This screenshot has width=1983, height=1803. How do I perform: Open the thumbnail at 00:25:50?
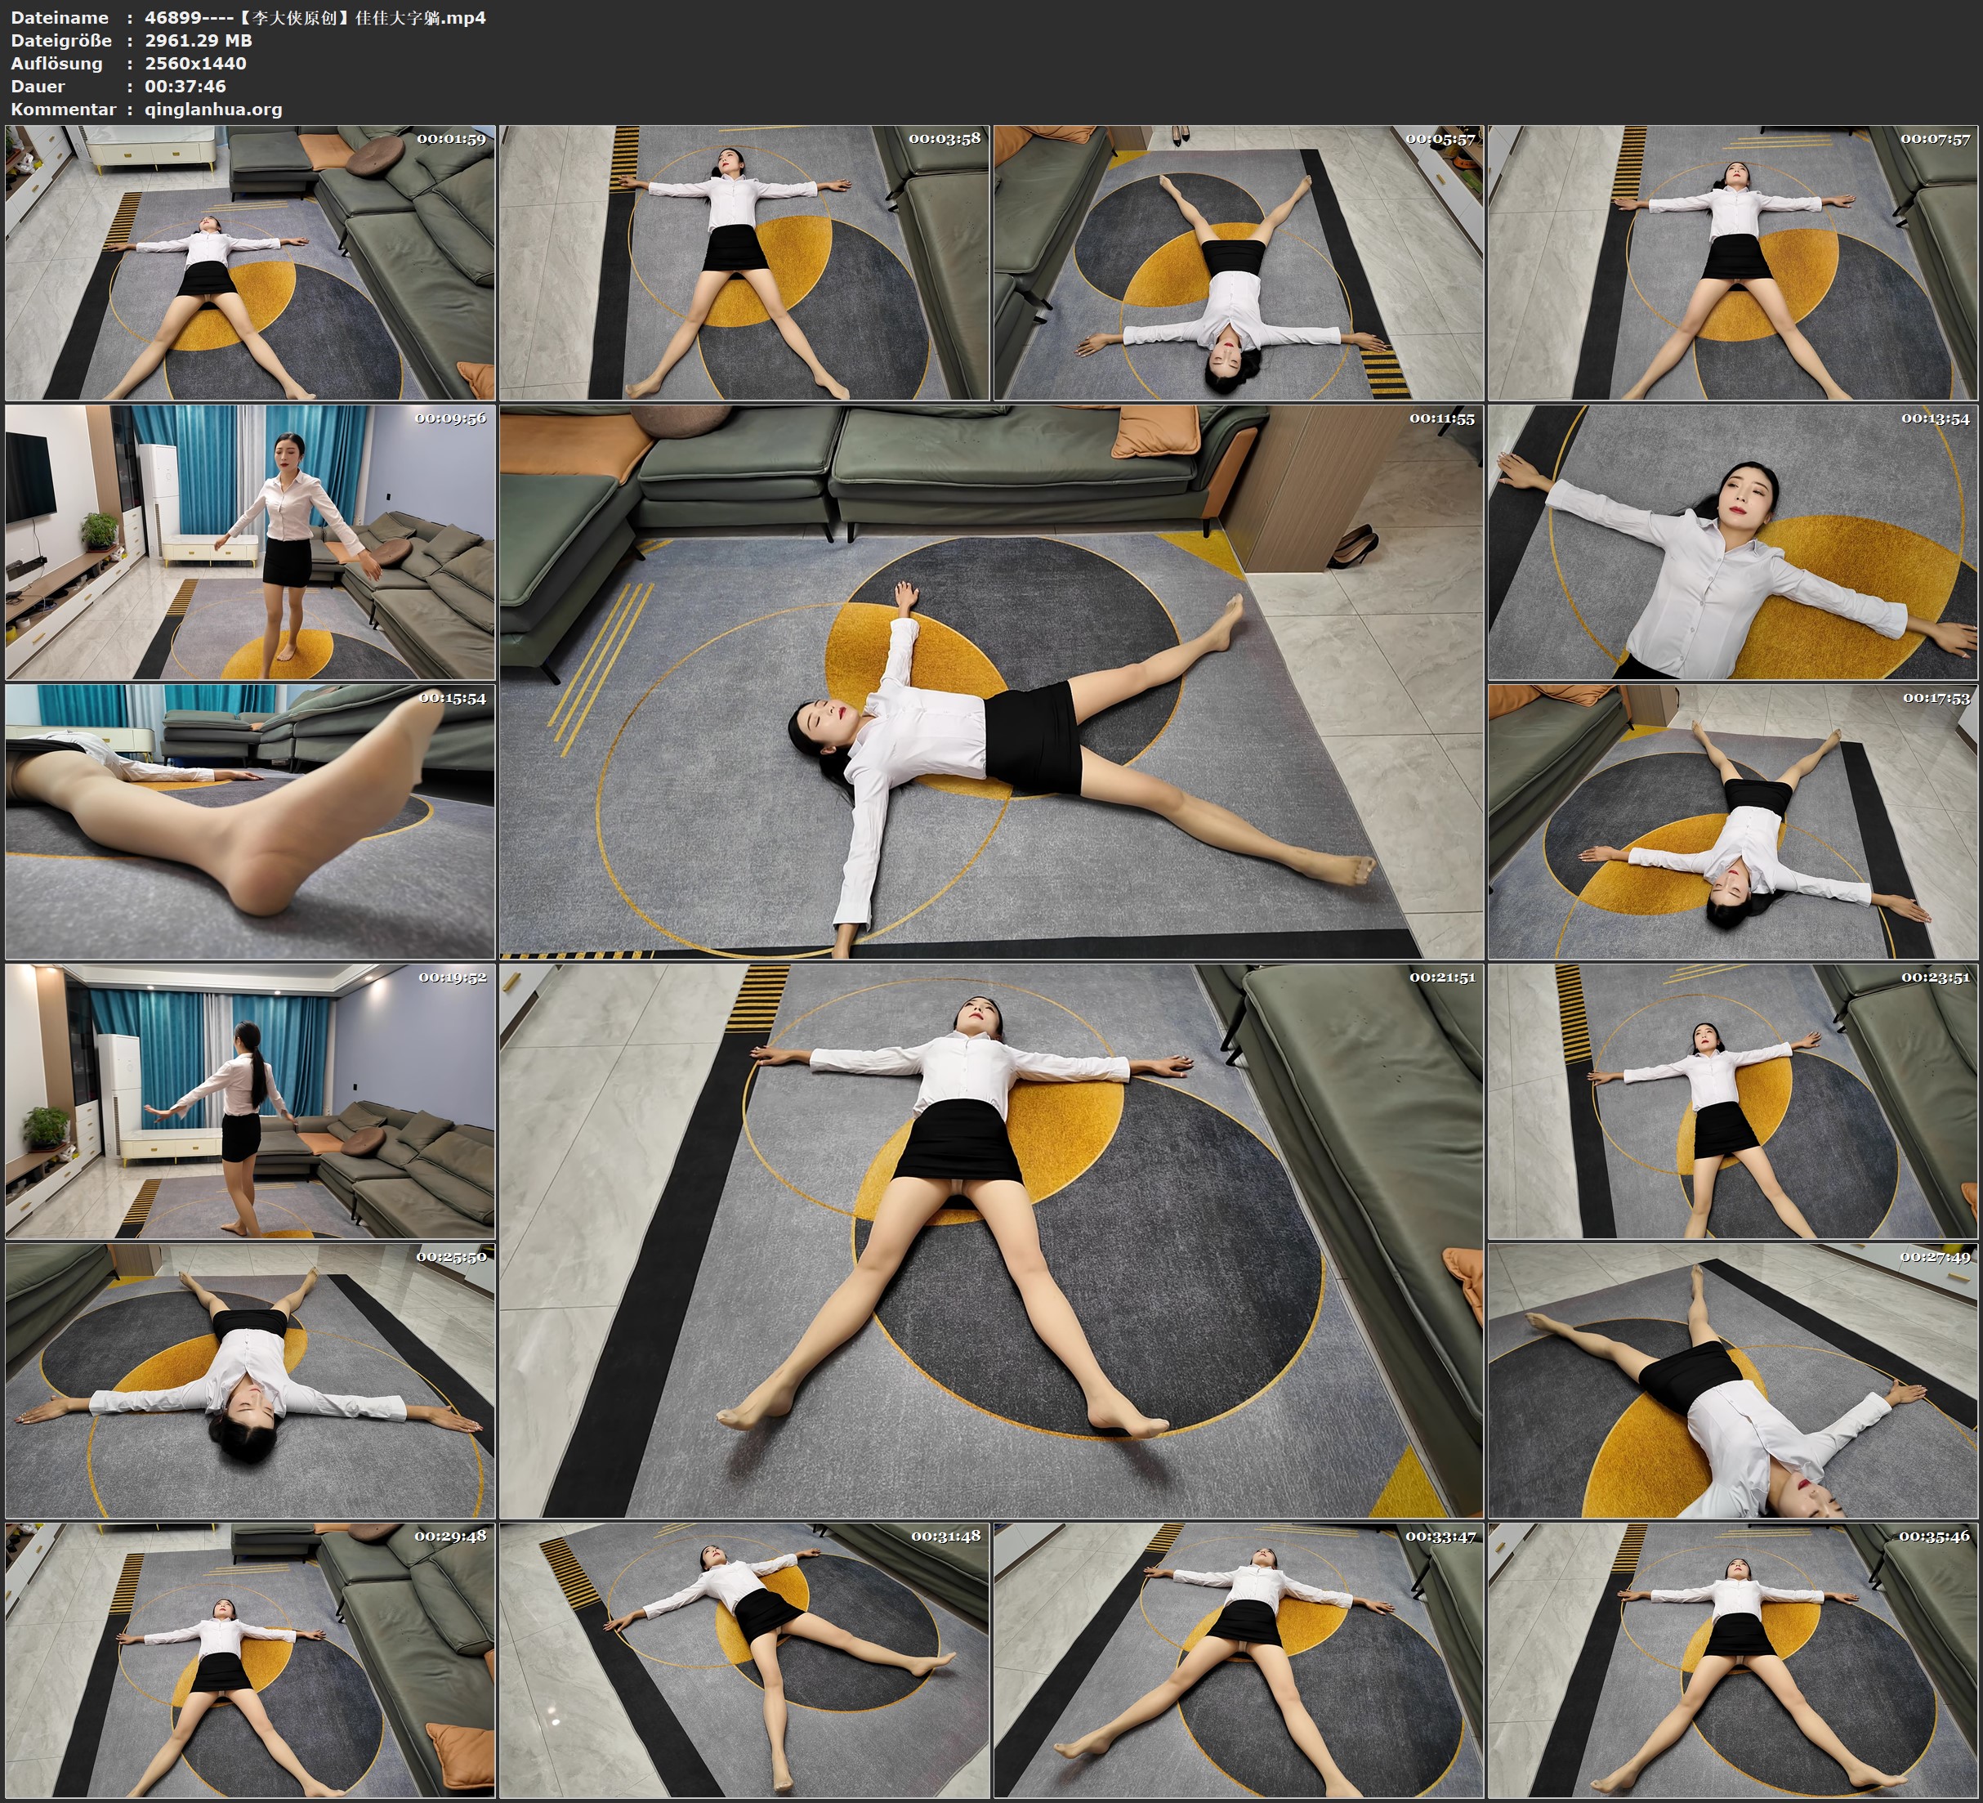click(250, 1380)
